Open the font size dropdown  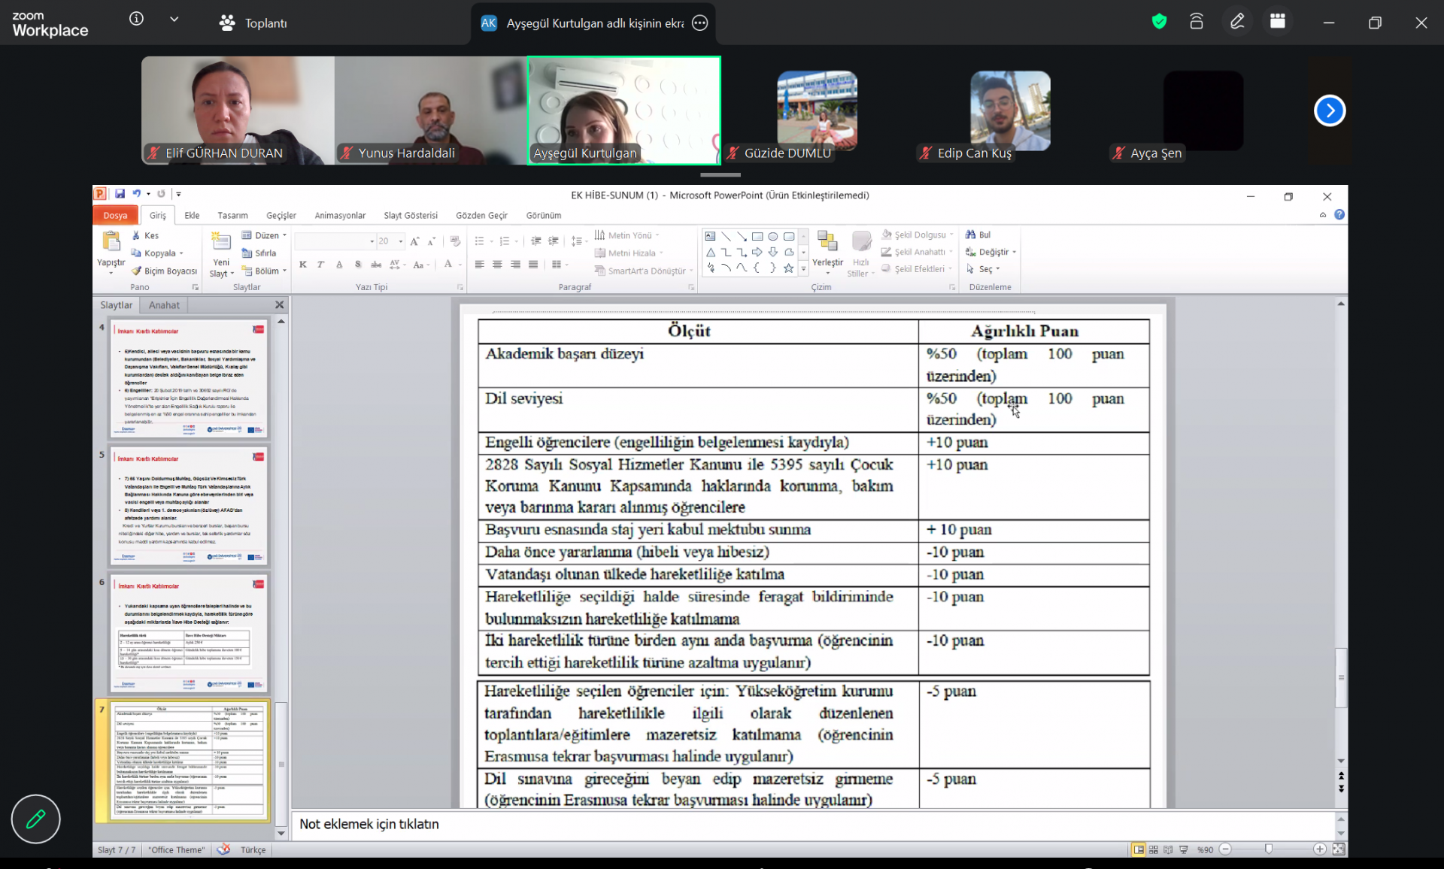[x=401, y=241]
